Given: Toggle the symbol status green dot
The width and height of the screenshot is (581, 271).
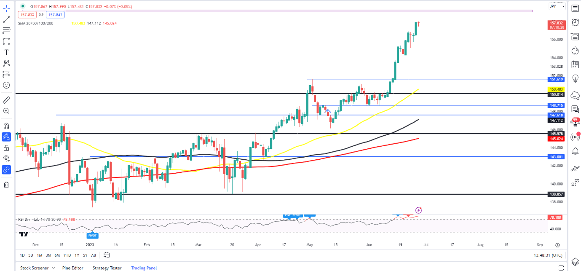Looking at the screenshot, I should point(22,6).
